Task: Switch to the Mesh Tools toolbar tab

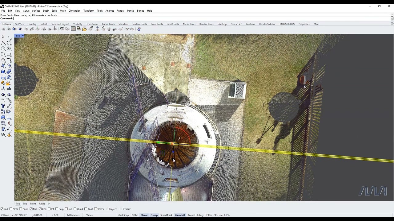Action: point(189,24)
